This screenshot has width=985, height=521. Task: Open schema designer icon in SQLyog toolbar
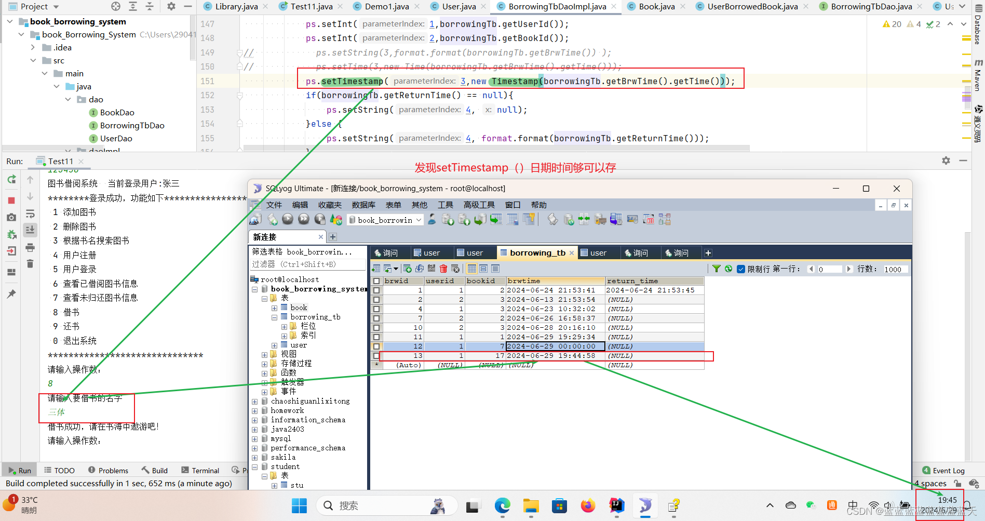pos(665,219)
